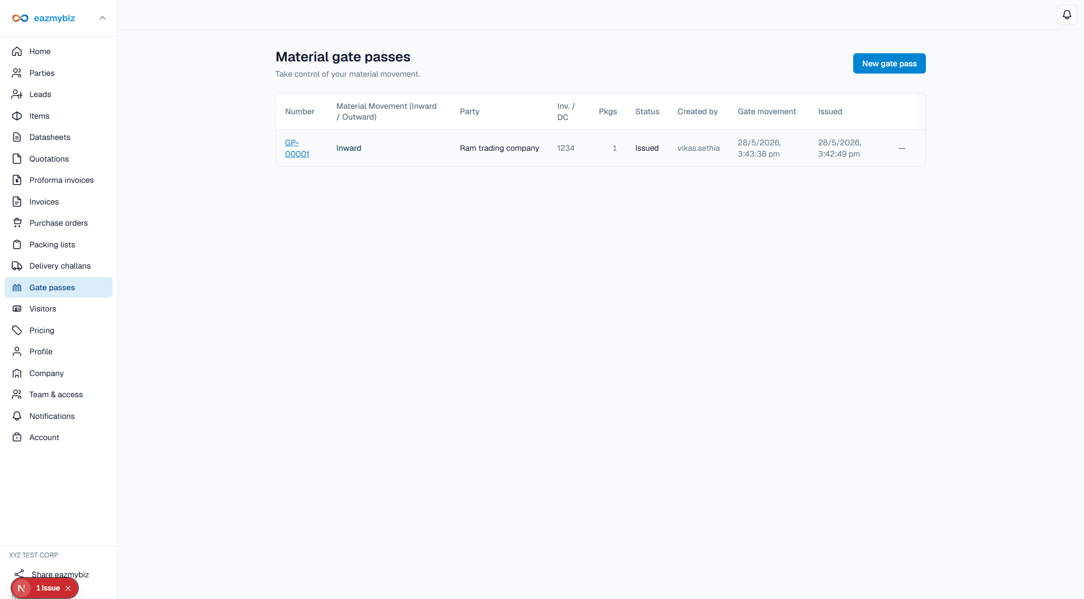Click the Purchase orders cart icon

pyautogui.click(x=17, y=223)
